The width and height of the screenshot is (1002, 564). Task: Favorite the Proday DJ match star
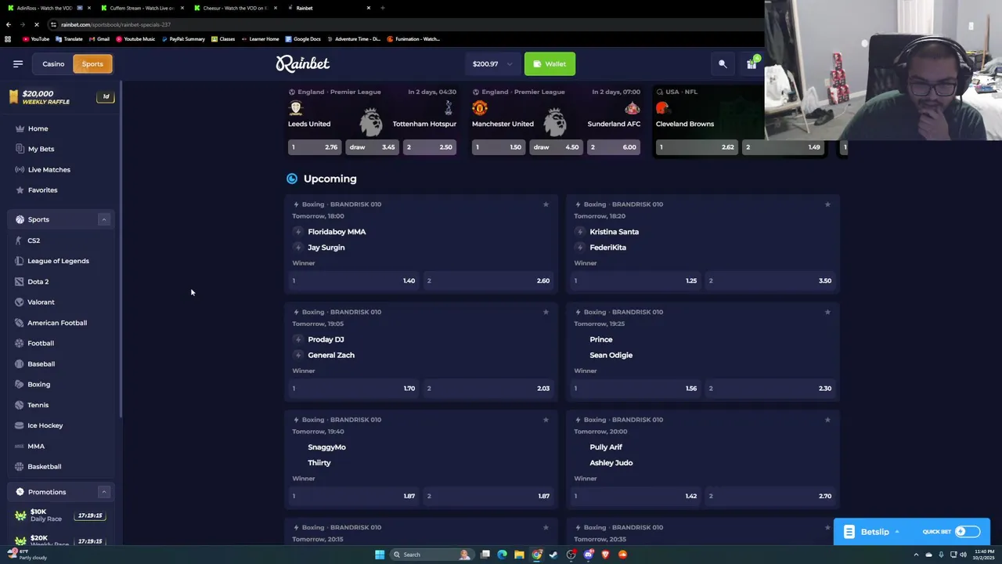click(546, 312)
